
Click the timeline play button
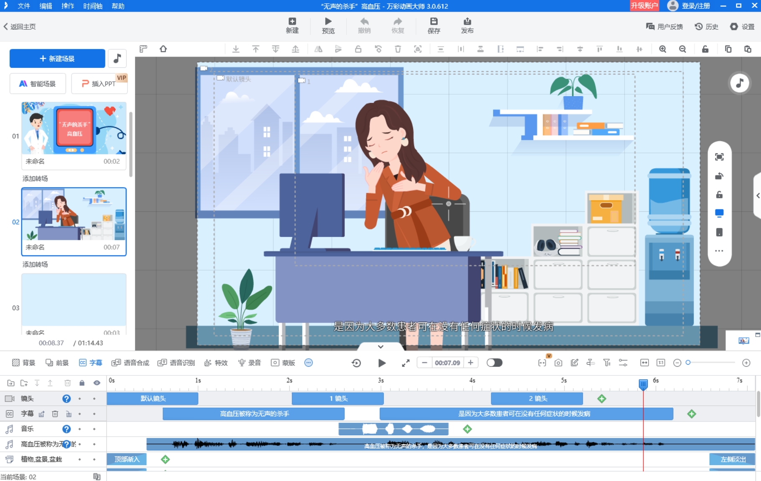coord(381,363)
